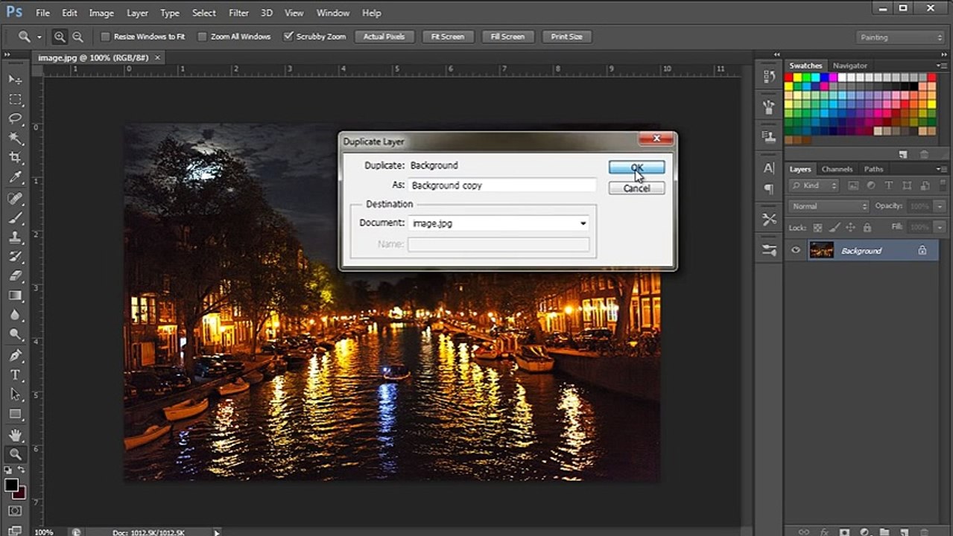
Task: Select the Hand tool
Action: pos(16,434)
